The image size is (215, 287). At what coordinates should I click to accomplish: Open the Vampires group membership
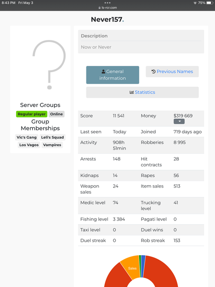pos(52,145)
